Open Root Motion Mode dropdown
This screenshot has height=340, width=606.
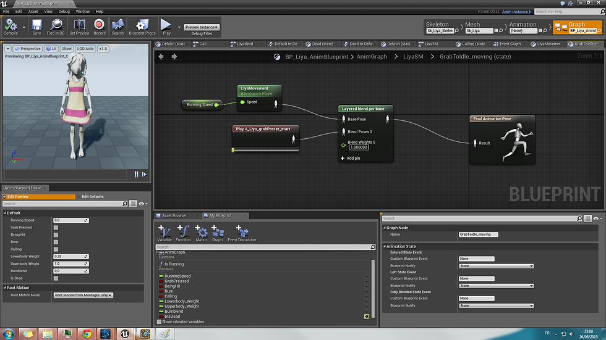(83, 296)
